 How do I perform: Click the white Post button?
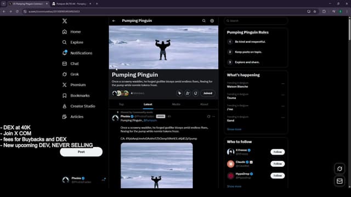pos(81,152)
